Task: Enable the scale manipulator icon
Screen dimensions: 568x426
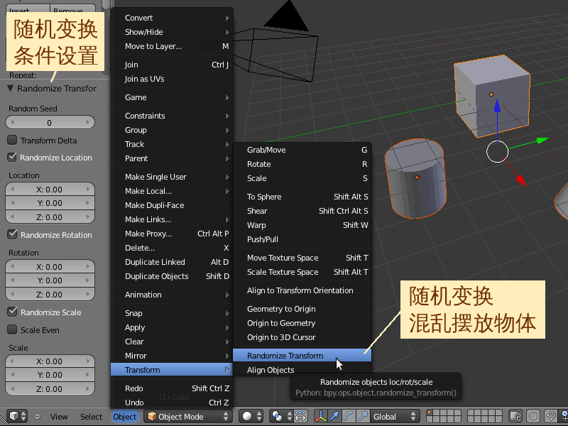Action: click(x=363, y=416)
